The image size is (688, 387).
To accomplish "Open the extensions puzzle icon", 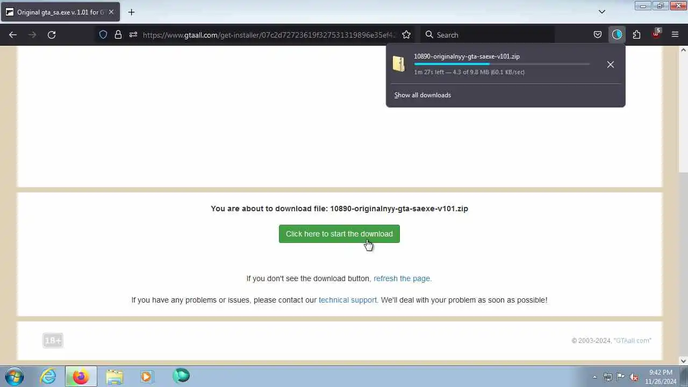I will coord(636,35).
